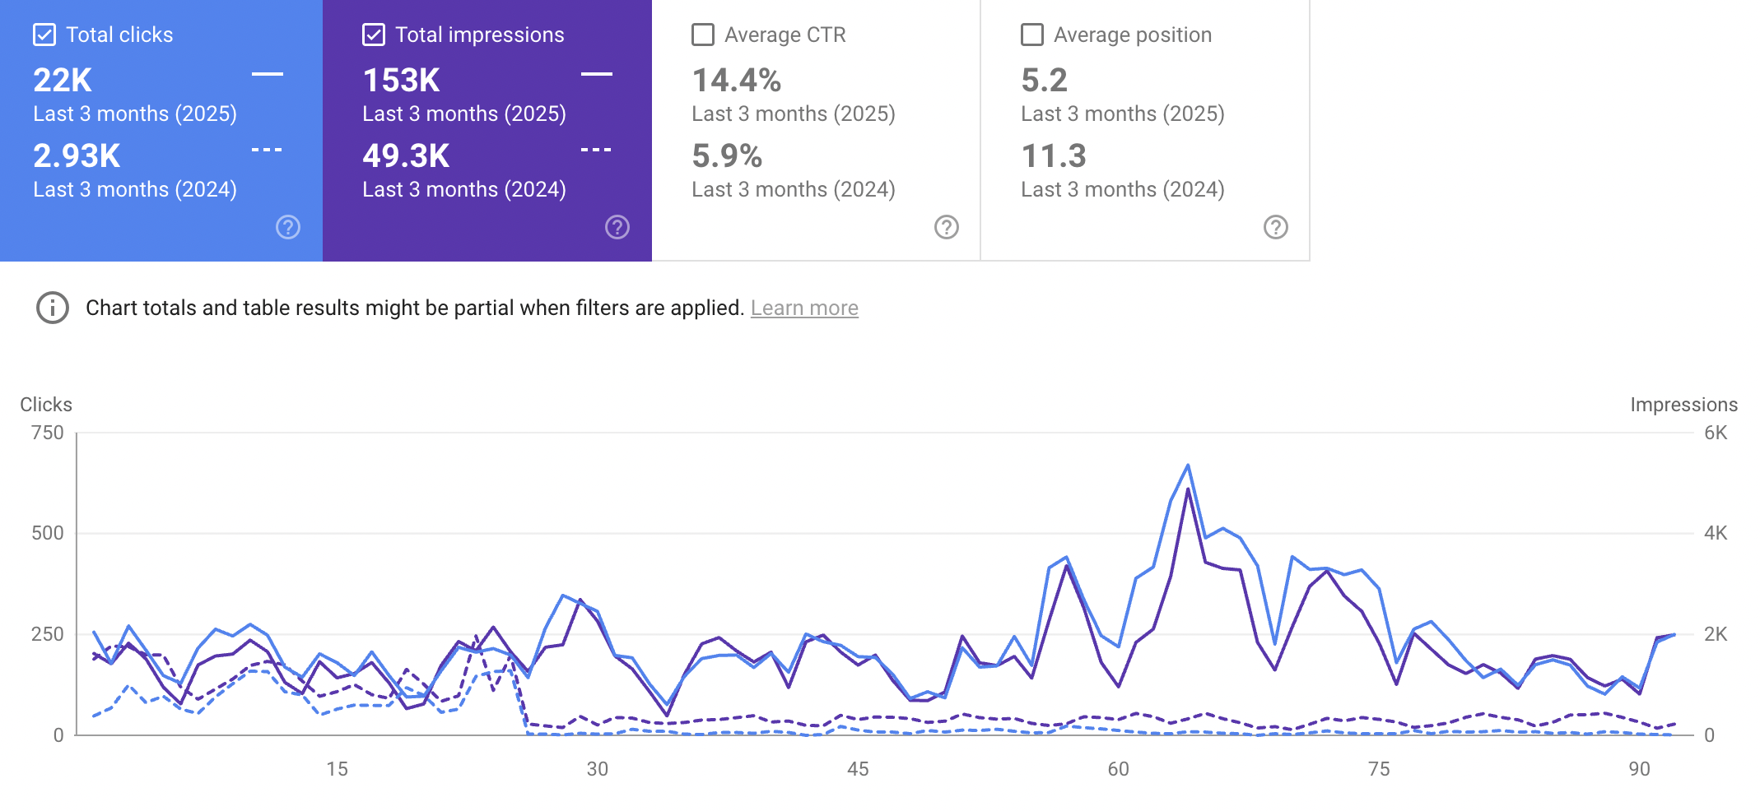Image resolution: width=1760 pixels, height=811 pixels.
Task: Open the Learn more link
Action: pyautogui.click(x=804, y=308)
